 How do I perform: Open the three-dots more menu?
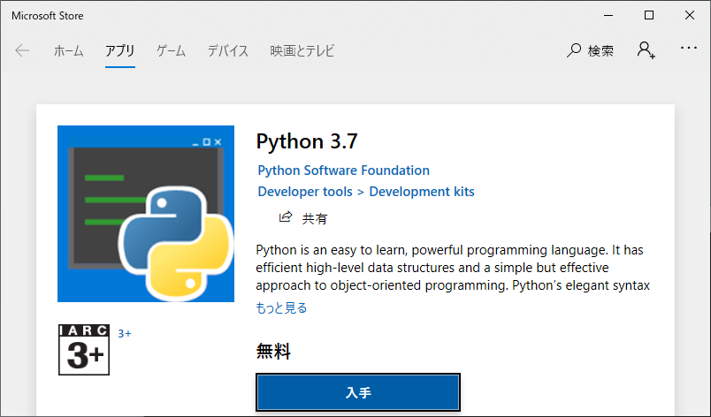(689, 48)
